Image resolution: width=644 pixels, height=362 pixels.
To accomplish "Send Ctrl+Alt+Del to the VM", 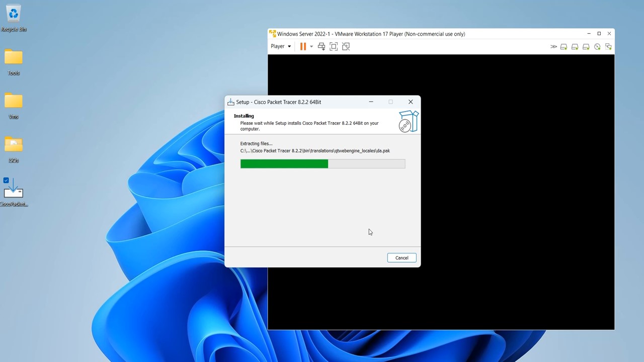I will point(321,46).
